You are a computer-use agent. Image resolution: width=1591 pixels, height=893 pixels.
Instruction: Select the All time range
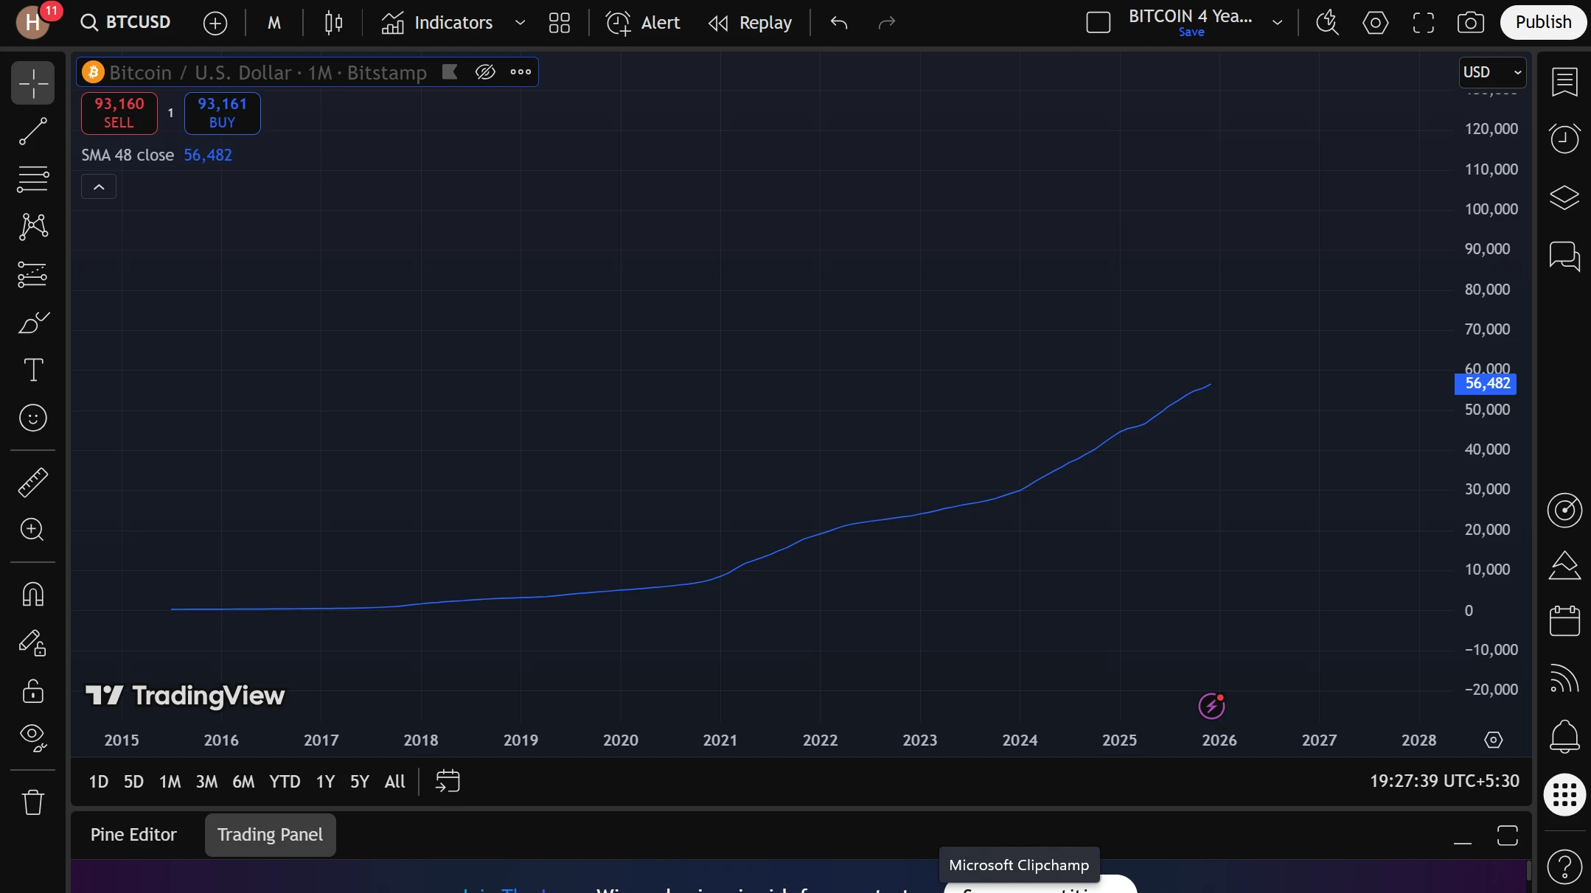click(394, 782)
